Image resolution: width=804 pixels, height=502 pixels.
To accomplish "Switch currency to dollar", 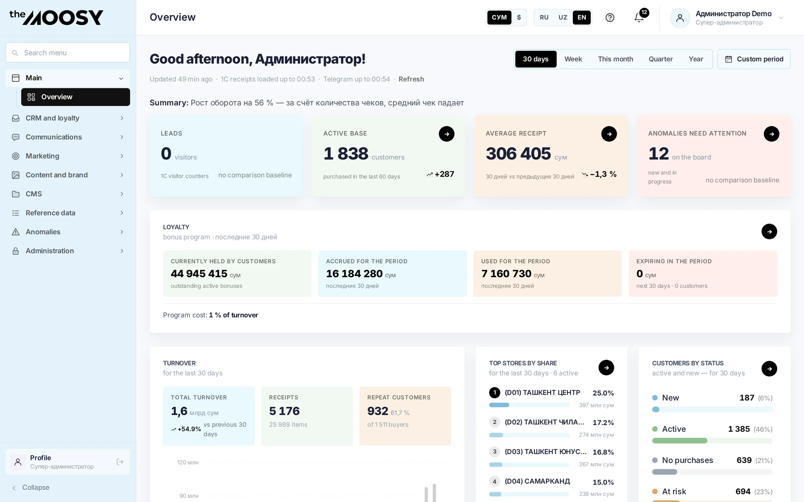I will [519, 17].
